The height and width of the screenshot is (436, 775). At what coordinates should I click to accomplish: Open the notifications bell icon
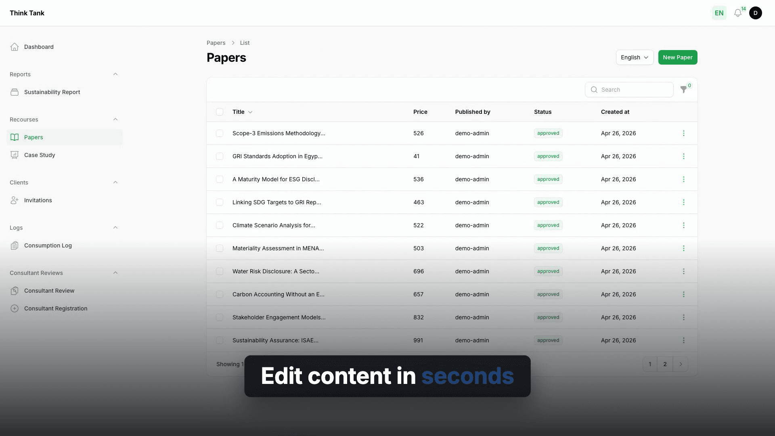click(x=738, y=13)
